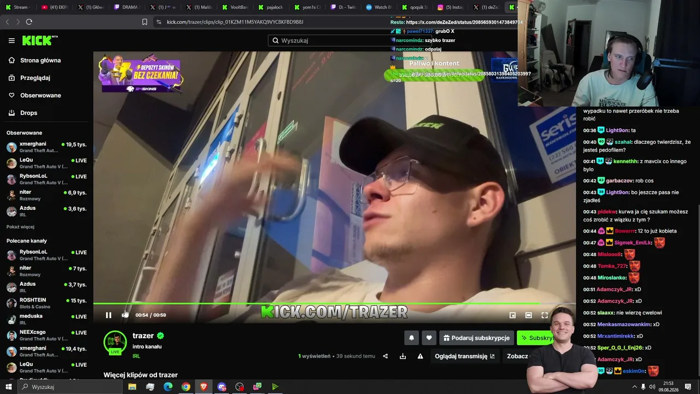Switch the player to theater mode
This screenshot has width=700, height=394.
[x=528, y=315]
